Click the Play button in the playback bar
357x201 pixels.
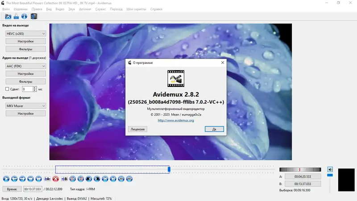coord(6,179)
